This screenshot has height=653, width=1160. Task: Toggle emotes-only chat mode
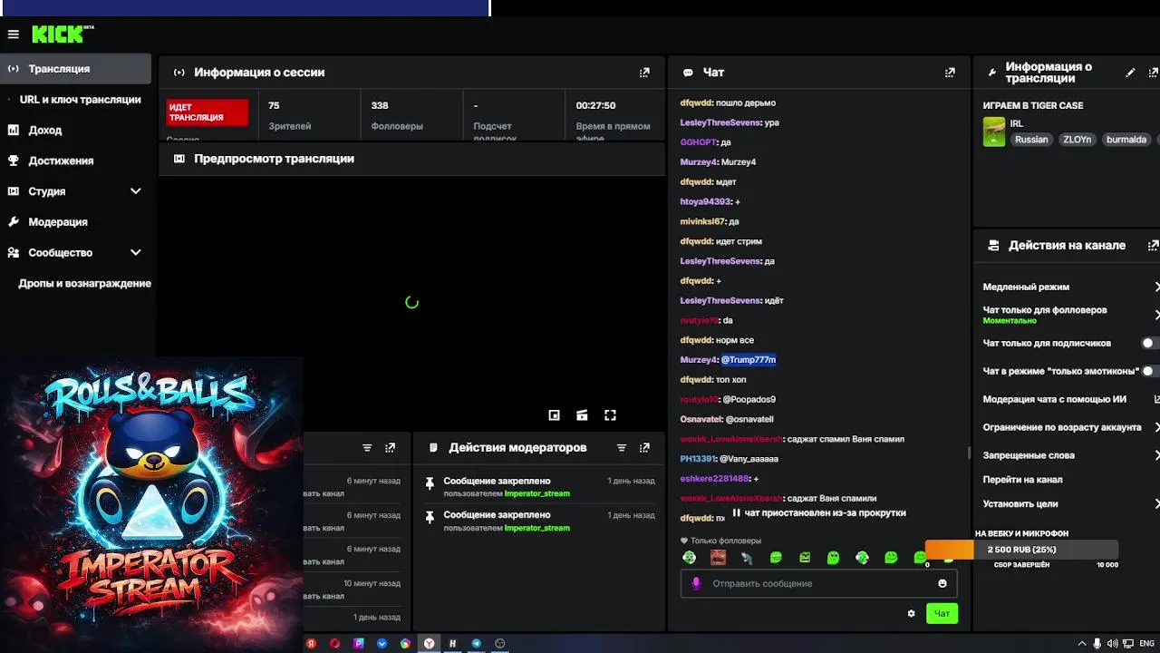tap(1150, 371)
